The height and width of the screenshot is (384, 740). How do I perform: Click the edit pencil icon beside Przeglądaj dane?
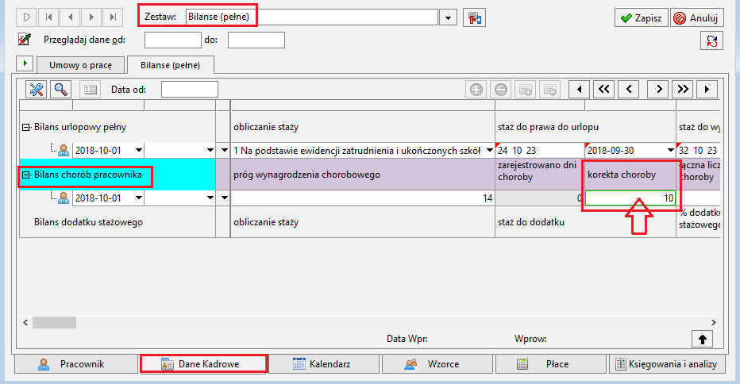25,40
